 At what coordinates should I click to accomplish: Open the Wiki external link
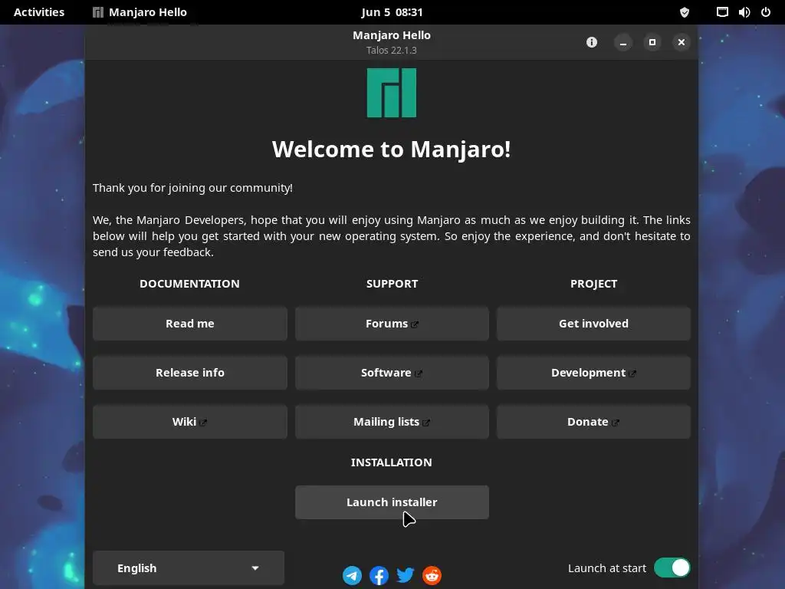(190, 422)
